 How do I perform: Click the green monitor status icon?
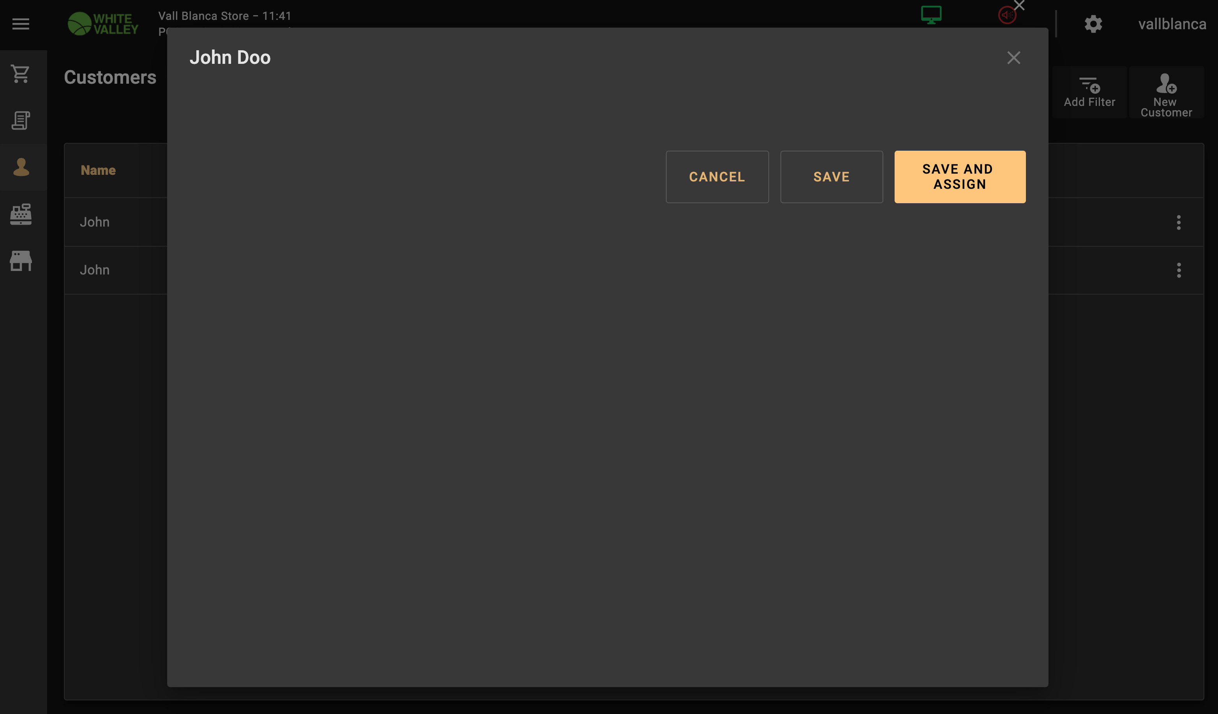931,14
